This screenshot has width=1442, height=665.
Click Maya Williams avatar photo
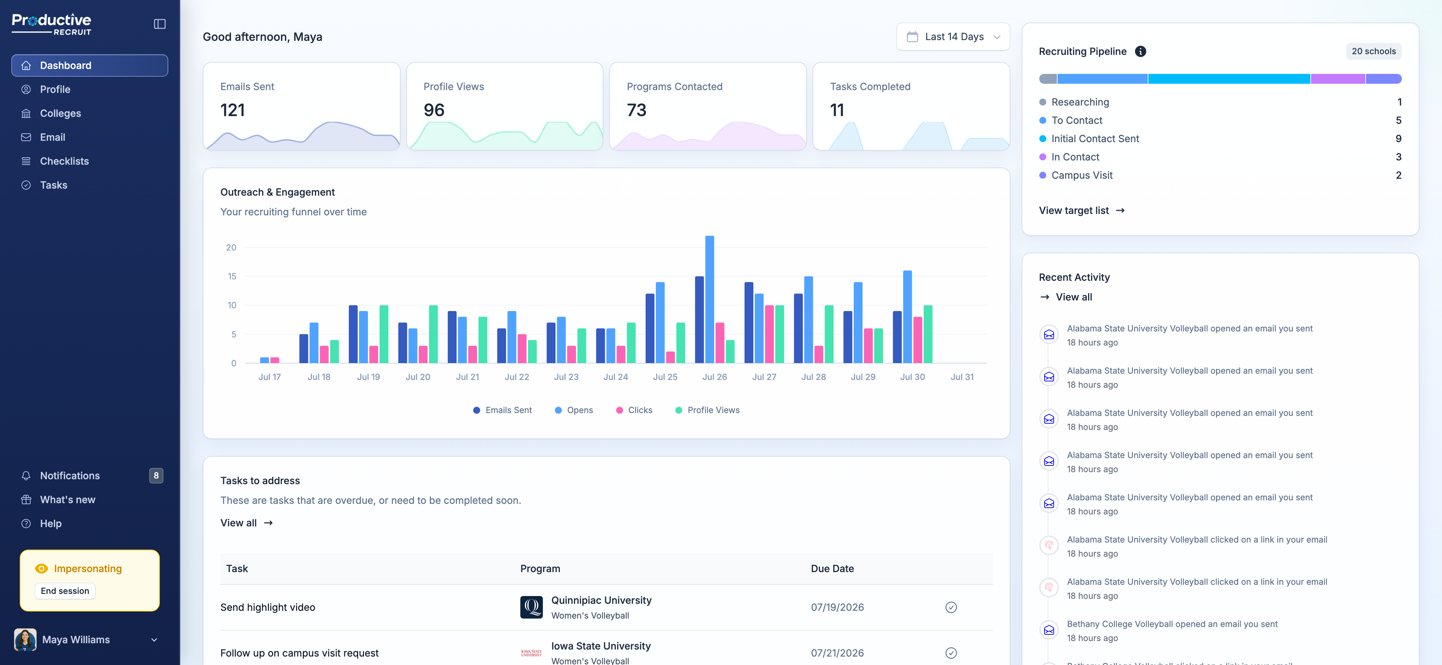pyautogui.click(x=25, y=639)
